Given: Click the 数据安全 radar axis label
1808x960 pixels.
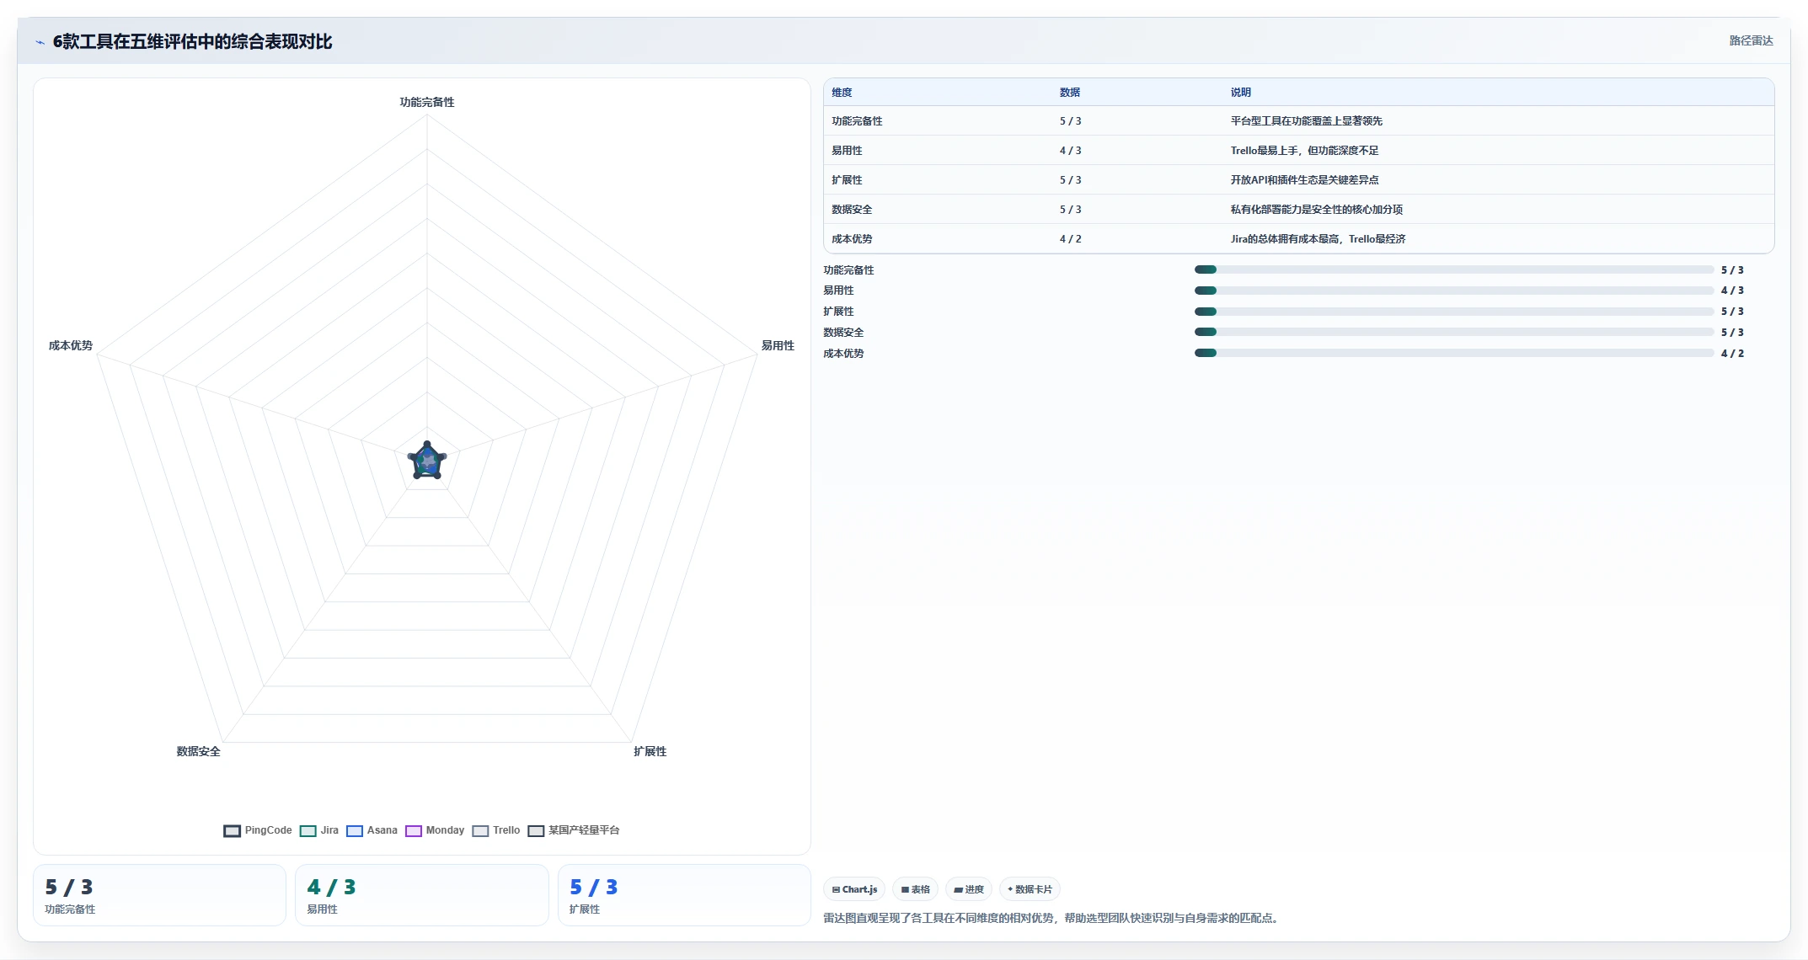Looking at the screenshot, I should (x=198, y=751).
